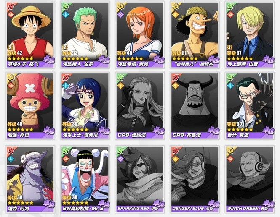This screenshot has height=217, width=280.
Task: Click the yellow 心 attribute badge on Nami card
Action: tap(120, 6)
